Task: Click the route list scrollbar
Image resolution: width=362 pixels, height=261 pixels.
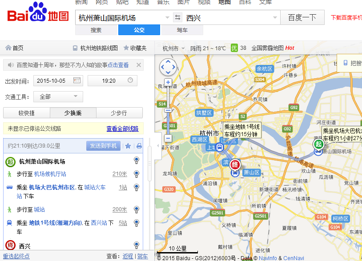Action: point(149,164)
